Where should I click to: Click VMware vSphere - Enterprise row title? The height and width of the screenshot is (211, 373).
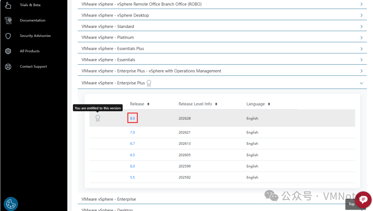click(x=109, y=199)
